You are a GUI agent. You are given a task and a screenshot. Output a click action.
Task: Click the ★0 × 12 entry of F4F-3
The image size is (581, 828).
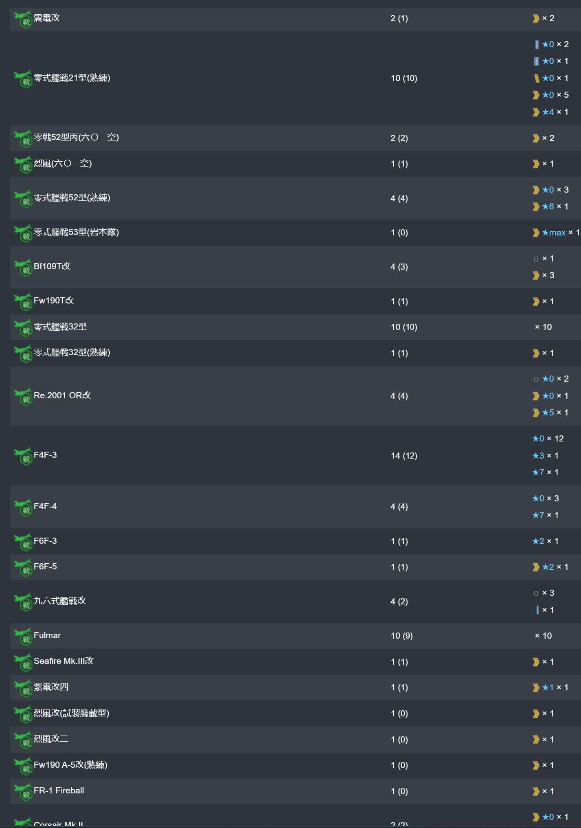point(548,439)
